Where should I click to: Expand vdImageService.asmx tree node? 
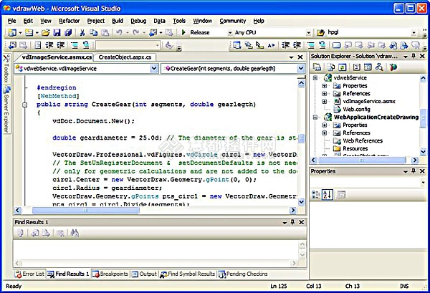pyautogui.click(x=325, y=102)
